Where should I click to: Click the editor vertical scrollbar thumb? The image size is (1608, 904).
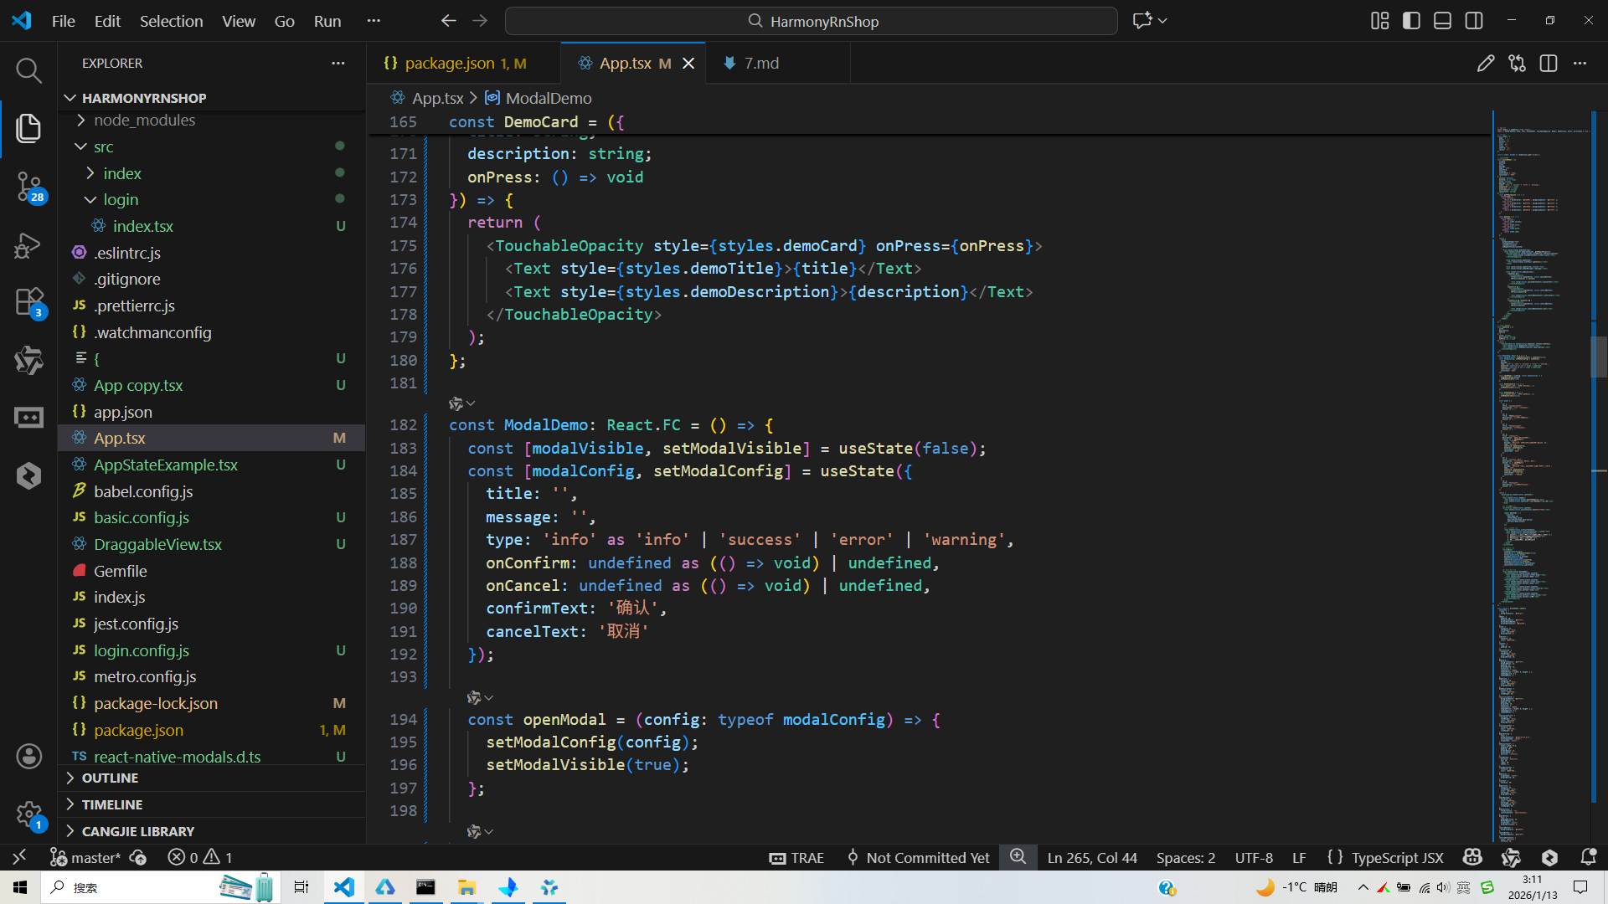(x=1598, y=356)
